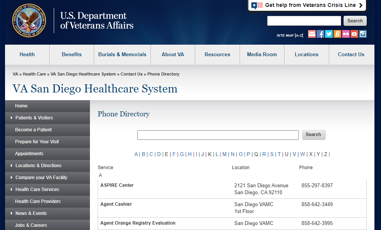This screenshot has width=381, height=230.
Task: Click the Contact Us breadcrumb link
Action: point(132,74)
